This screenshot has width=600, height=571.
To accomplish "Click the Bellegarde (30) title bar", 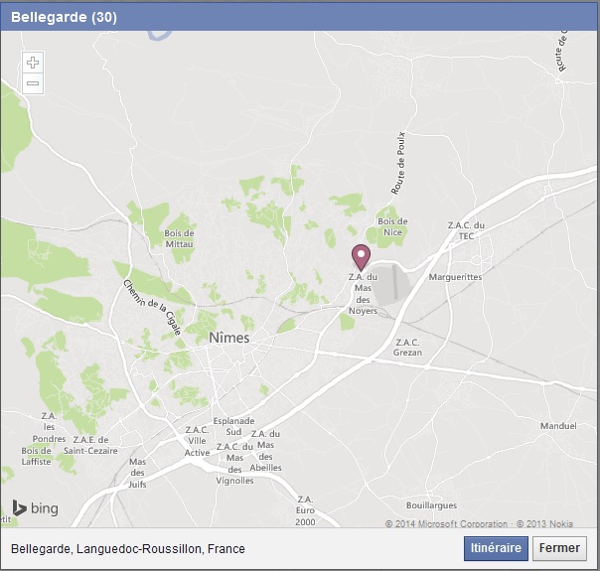I will click(298, 17).
